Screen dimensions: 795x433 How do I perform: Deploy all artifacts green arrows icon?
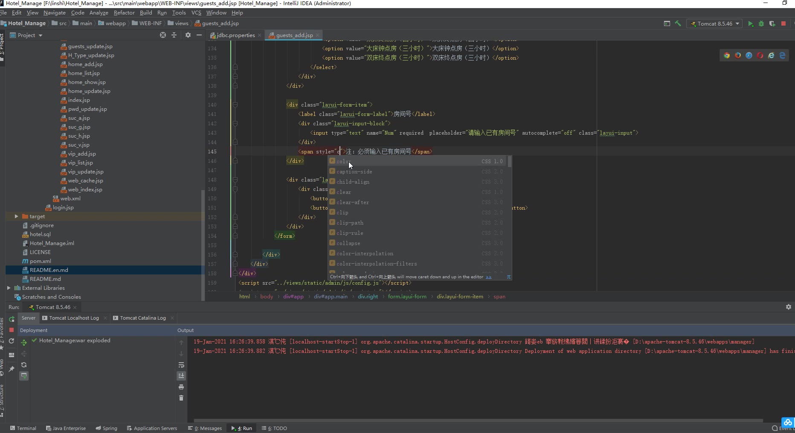click(24, 342)
